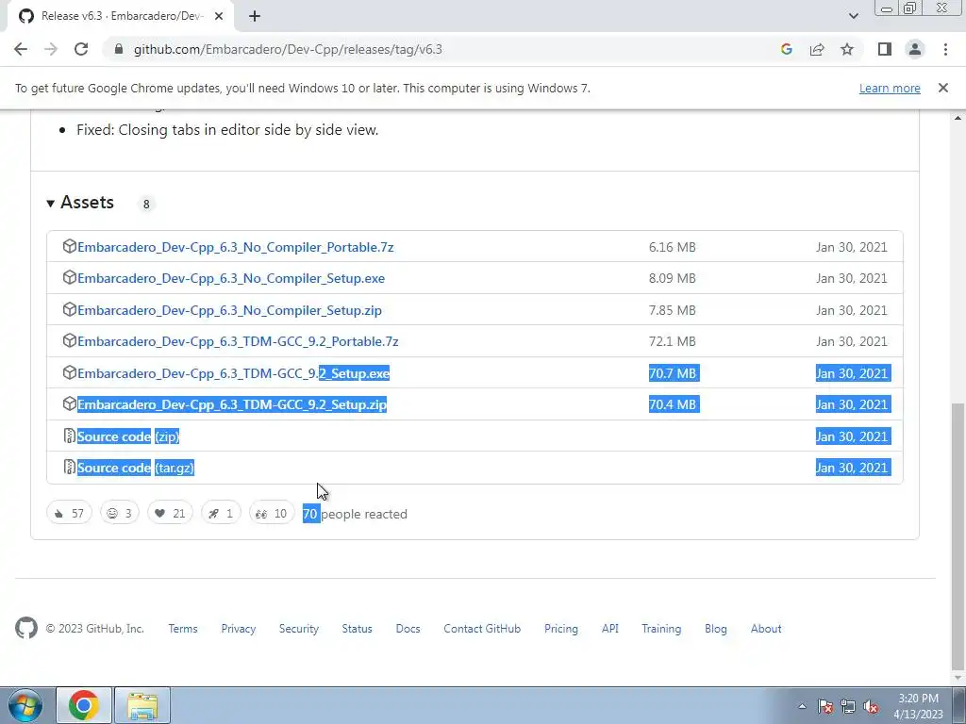Click the '72.1 MB' file size
Image resolution: width=966 pixels, height=724 pixels.
point(672,341)
